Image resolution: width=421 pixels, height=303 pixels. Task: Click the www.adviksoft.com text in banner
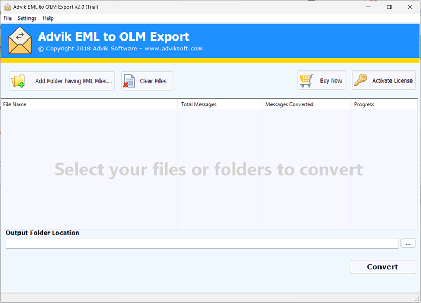174,49
